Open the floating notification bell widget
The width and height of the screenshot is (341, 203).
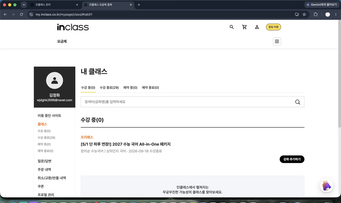pos(326,186)
